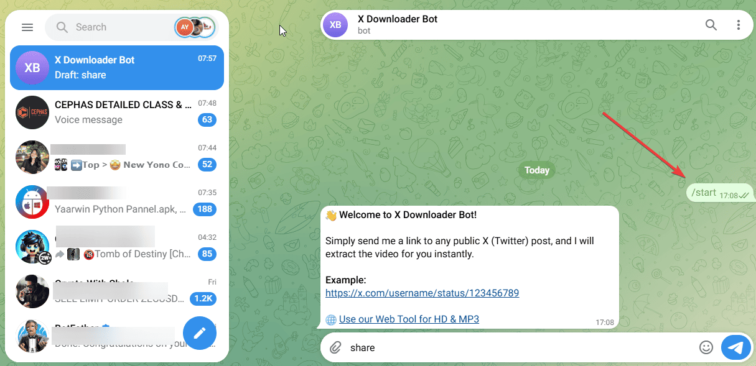Search in this chat magnifier icon
The height and width of the screenshot is (366, 756).
[711, 25]
